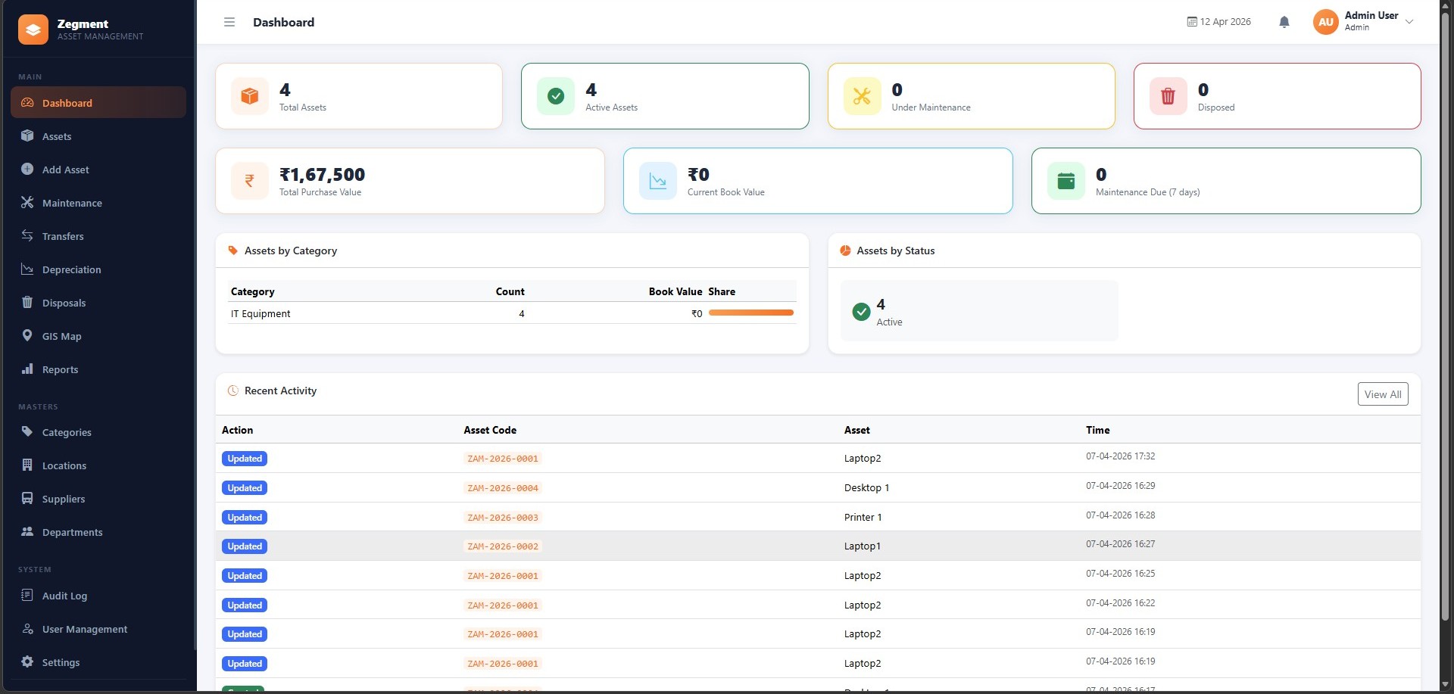Open the Audit Log page
This screenshot has width=1454, height=694.
(x=64, y=596)
